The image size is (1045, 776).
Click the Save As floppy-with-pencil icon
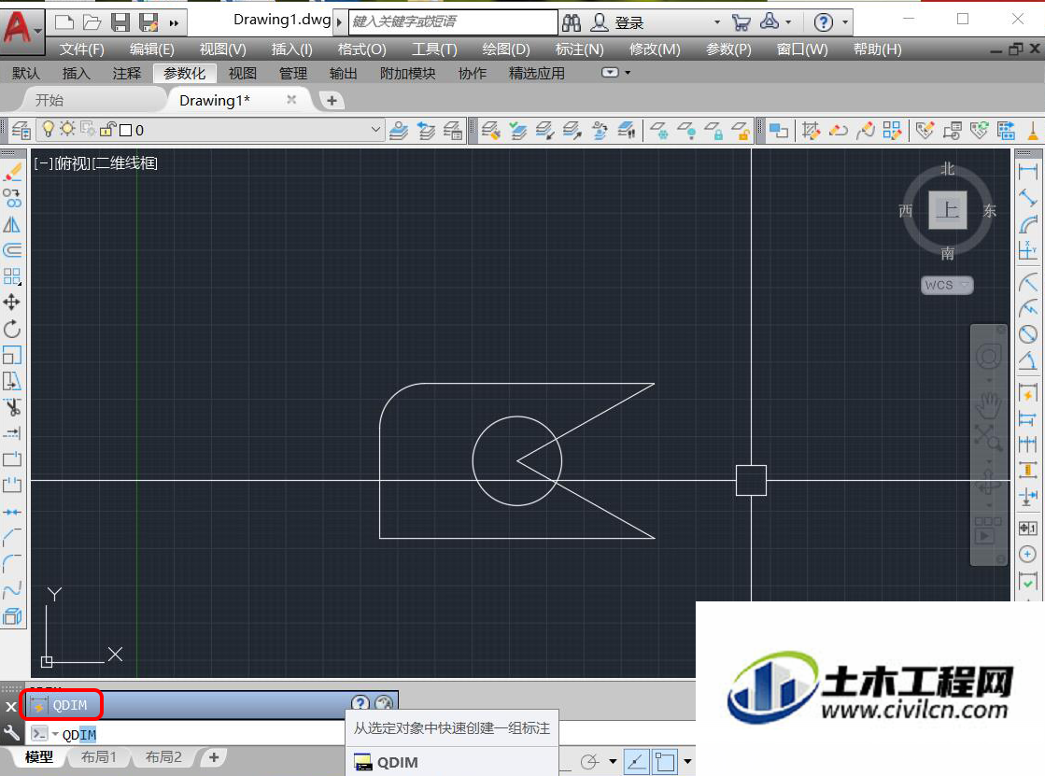(x=148, y=22)
